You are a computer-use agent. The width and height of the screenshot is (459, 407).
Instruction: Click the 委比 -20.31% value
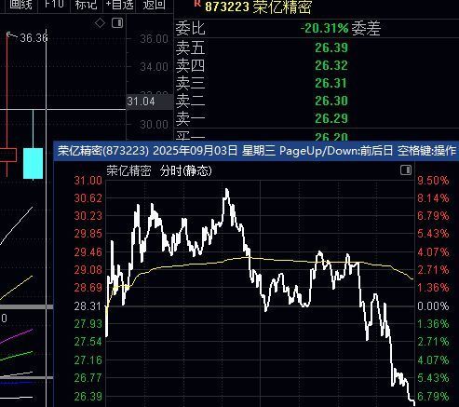[324, 29]
